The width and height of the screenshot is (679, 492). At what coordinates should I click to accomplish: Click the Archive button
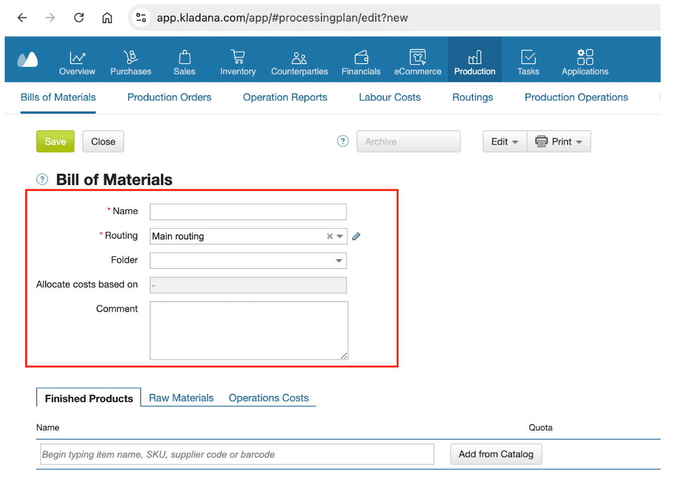pos(408,141)
